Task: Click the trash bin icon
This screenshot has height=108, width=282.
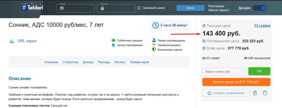Action: pos(265,93)
